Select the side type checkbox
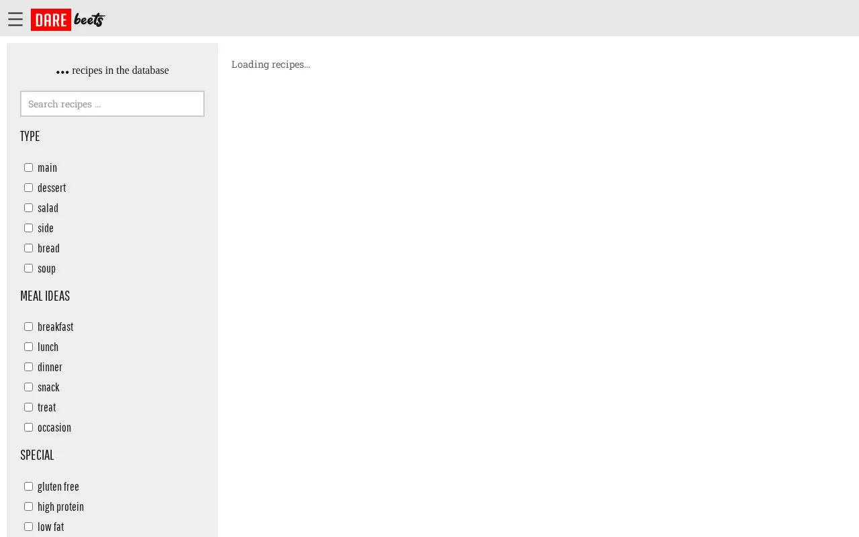 [x=28, y=228]
